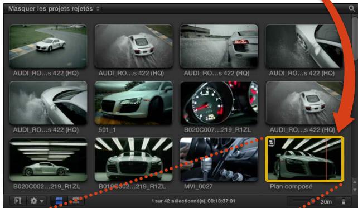
Task: Open the clip appearance options button
Action: 343,201
